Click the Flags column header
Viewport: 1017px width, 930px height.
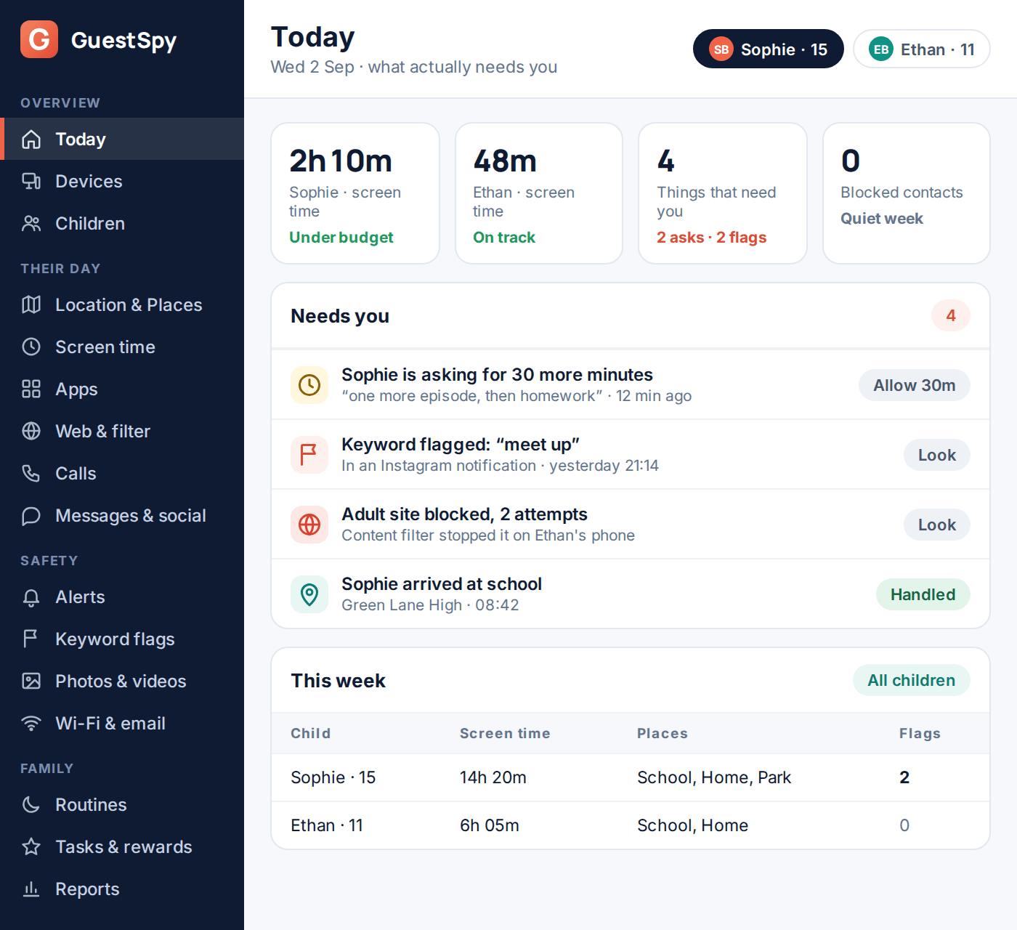920,733
